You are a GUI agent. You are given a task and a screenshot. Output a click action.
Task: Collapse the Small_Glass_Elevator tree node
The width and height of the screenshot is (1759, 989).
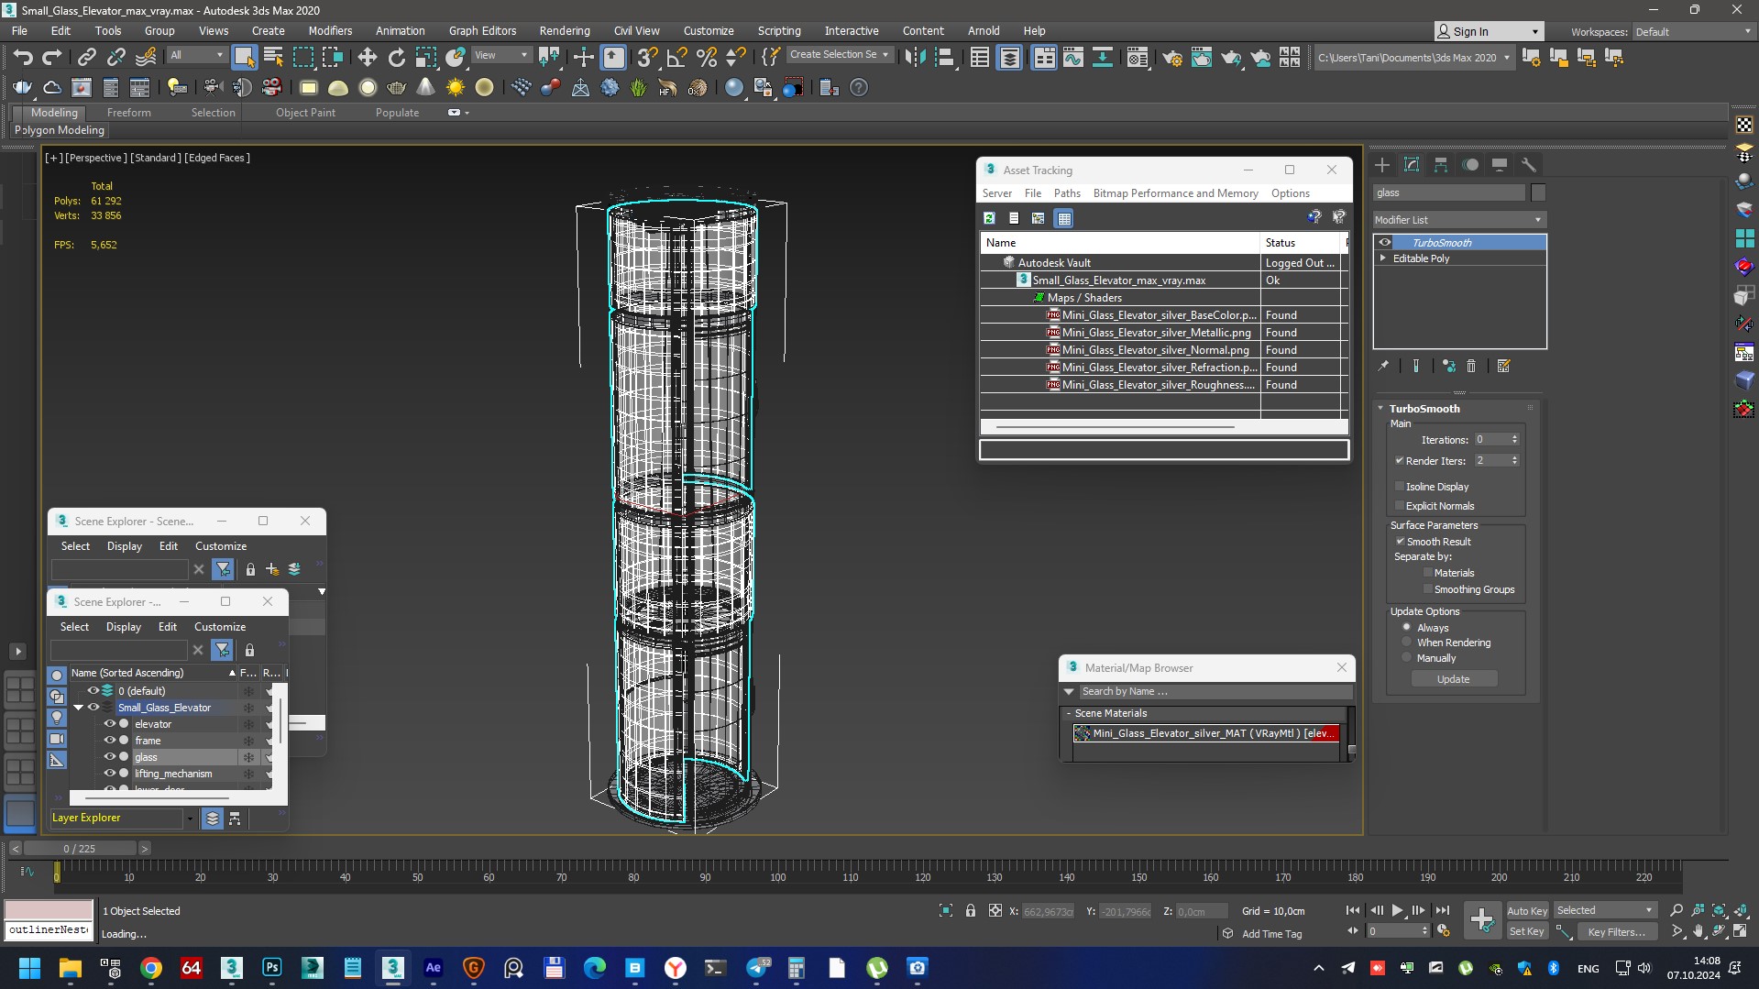tap(79, 708)
